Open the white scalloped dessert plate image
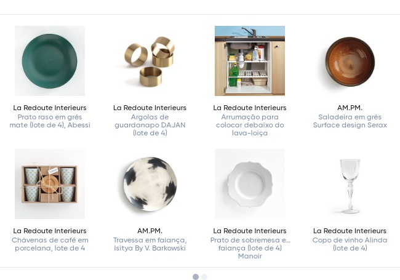The height and width of the screenshot is (280, 400). coord(250,184)
